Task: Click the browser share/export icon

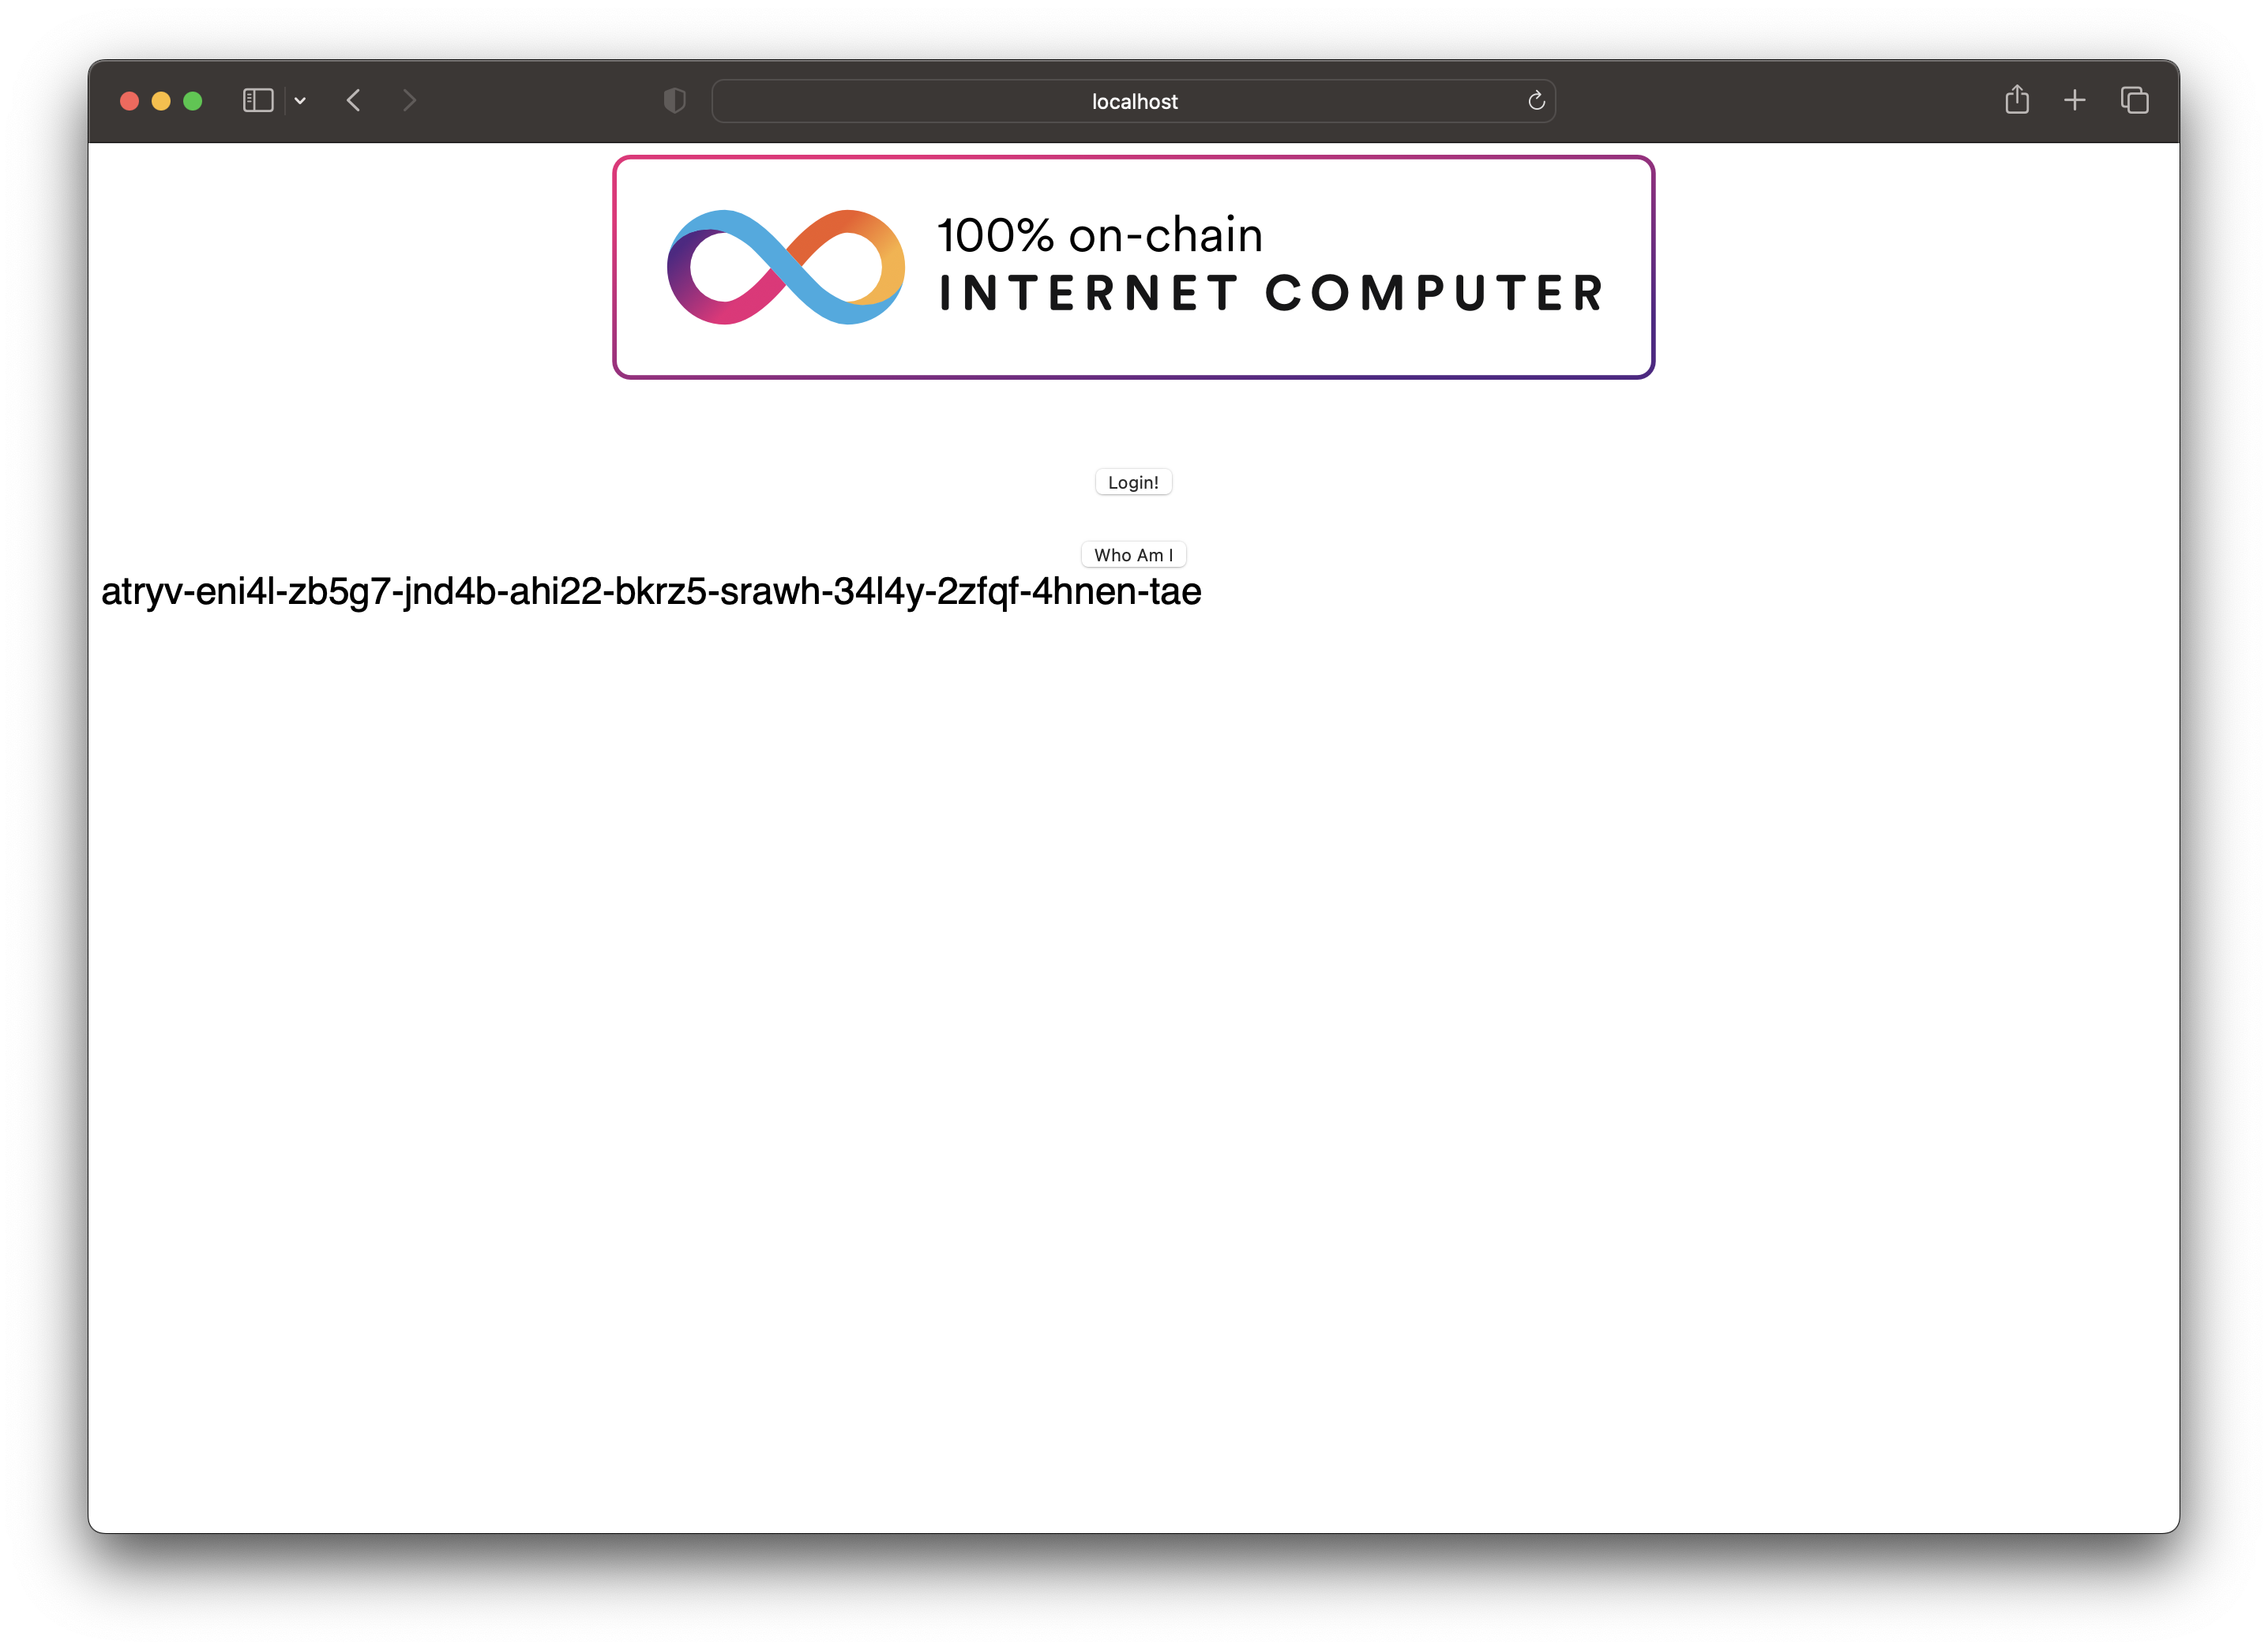Action: (2015, 100)
